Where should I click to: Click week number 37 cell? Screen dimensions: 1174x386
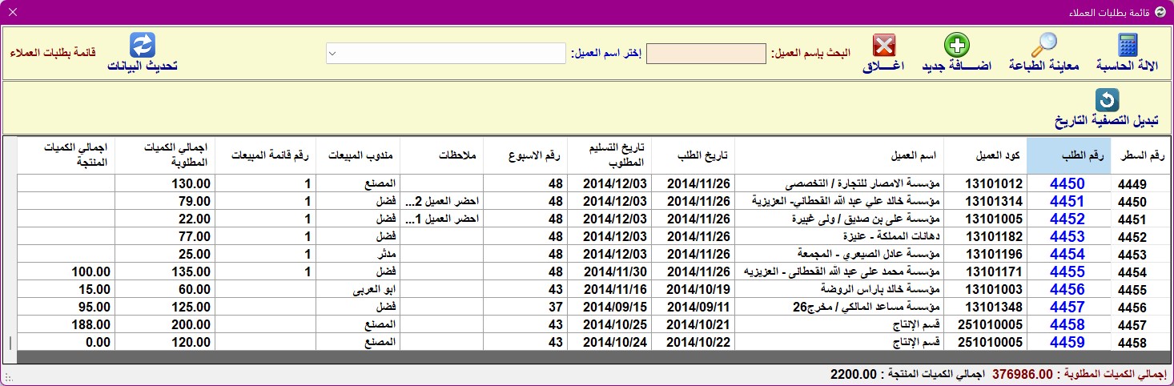pos(525,307)
